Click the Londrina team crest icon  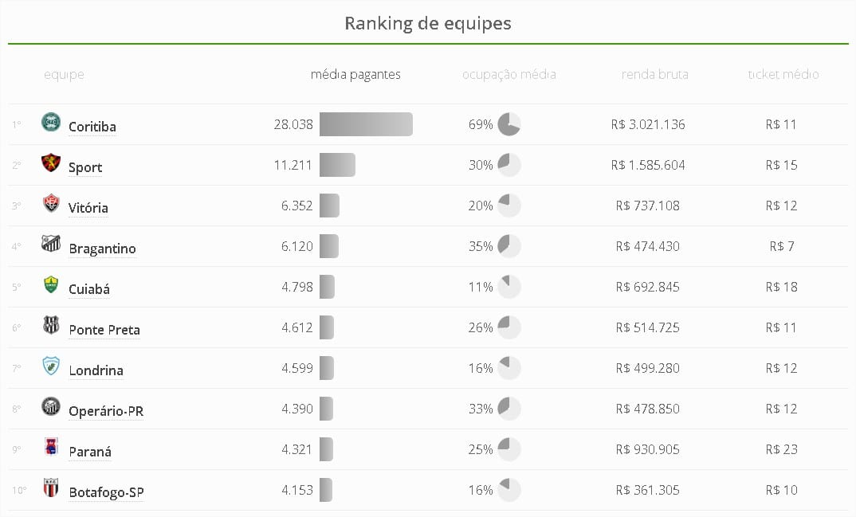tap(51, 366)
